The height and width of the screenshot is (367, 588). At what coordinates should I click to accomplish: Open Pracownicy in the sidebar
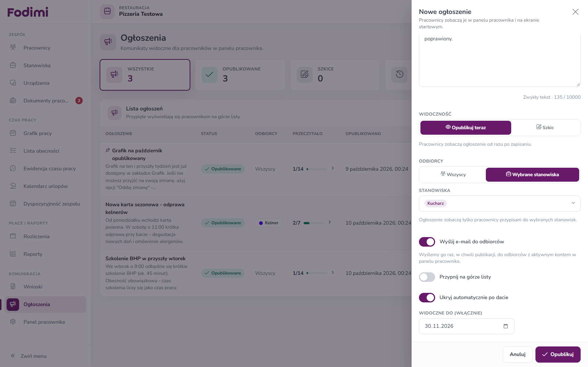[46, 48]
